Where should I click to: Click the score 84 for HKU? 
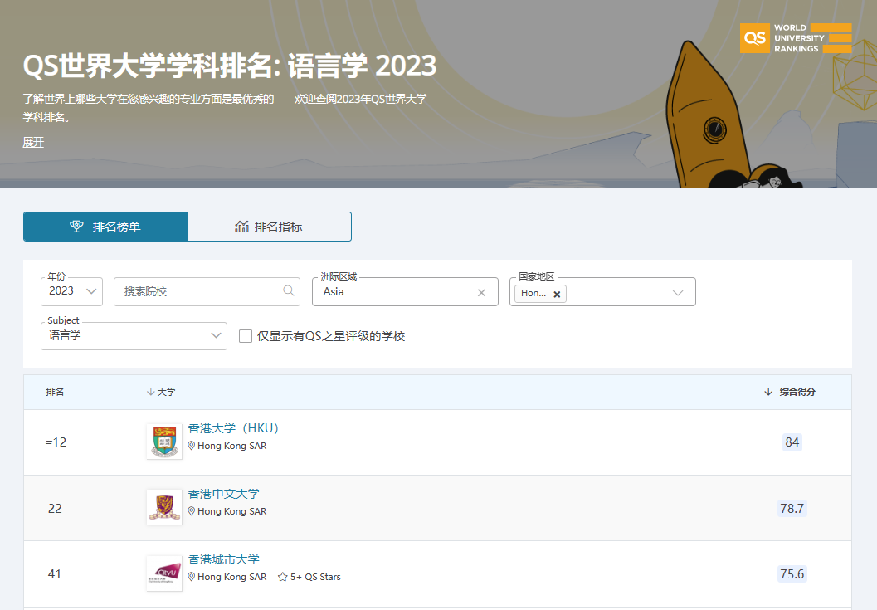coord(792,442)
